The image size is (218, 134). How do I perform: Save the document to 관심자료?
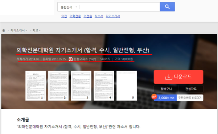click(191, 89)
